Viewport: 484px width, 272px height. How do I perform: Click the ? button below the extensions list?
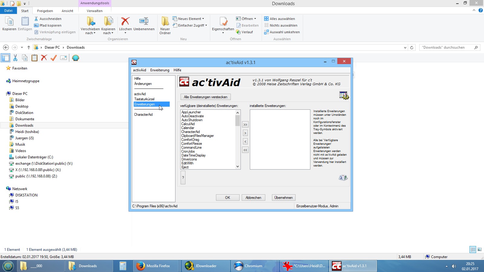pyautogui.click(x=183, y=178)
